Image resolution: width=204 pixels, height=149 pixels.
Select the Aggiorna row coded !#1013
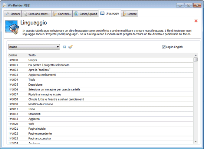tap(101, 119)
